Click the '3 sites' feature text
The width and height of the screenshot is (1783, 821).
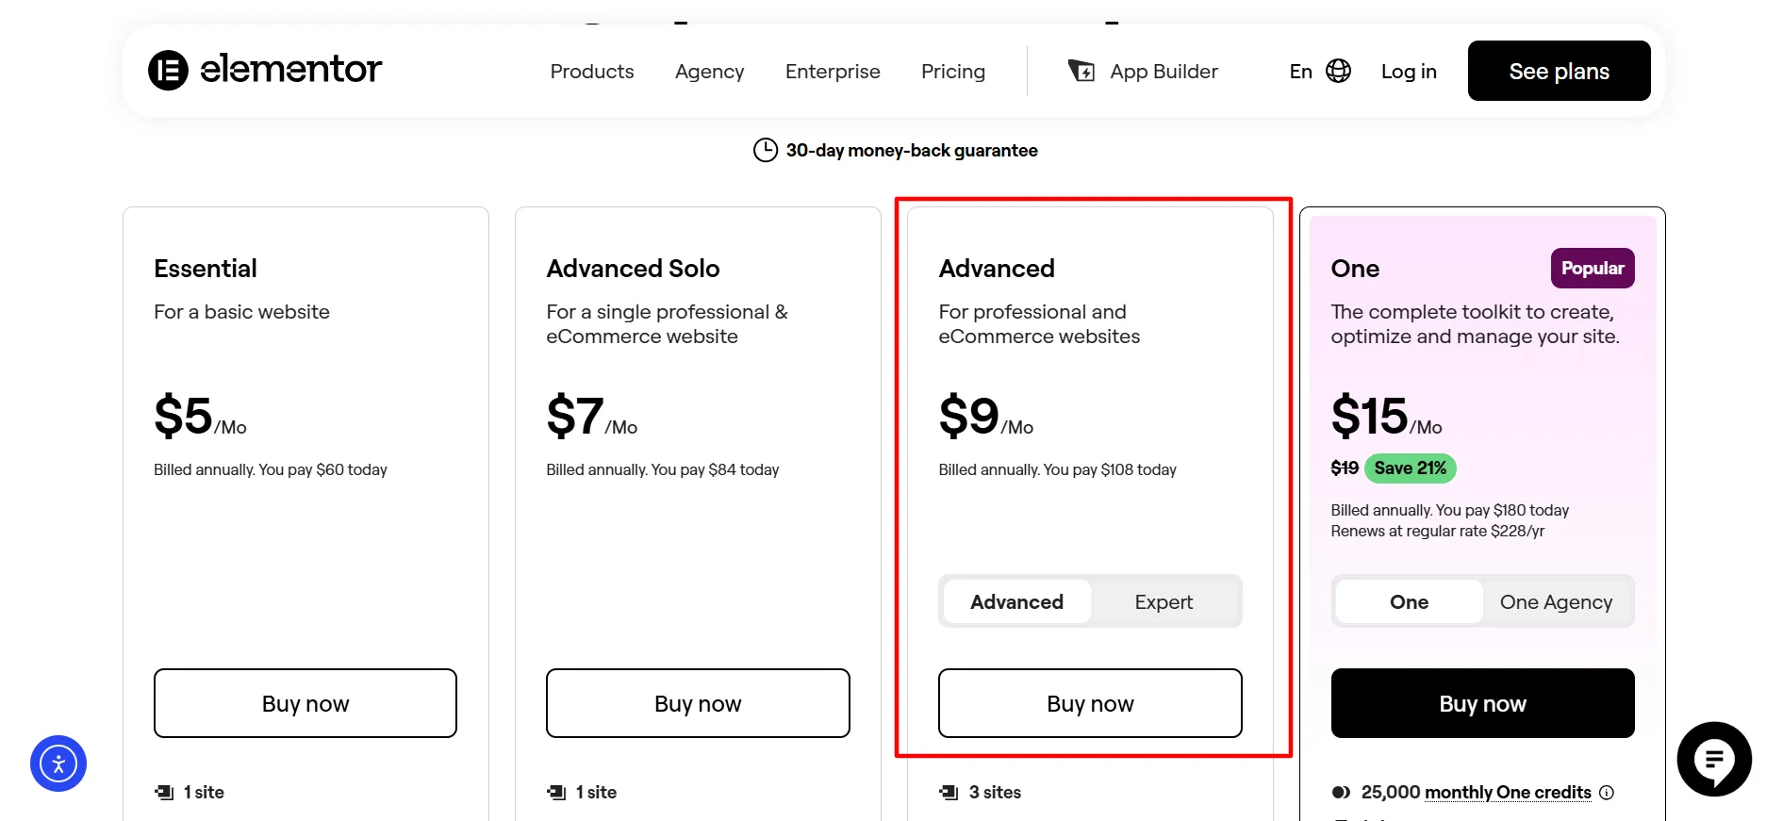995,793
